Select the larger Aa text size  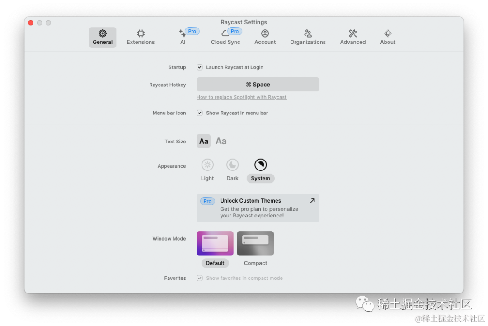pyautogui.click(x=221, y=141)
